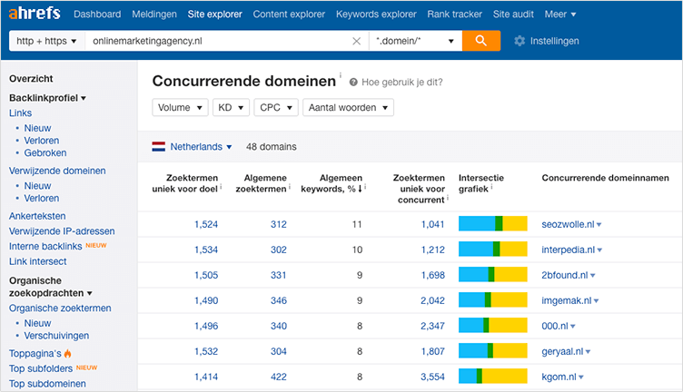
Task: Open Content explorer
Action: tap(289, 15)
